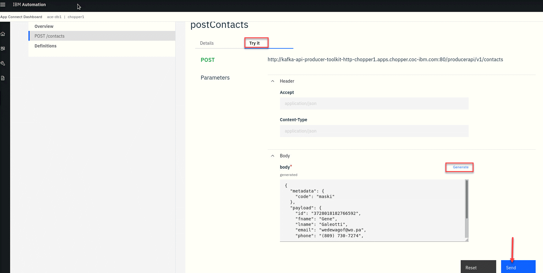Click the Accept header input field
Viewport: 543px width, 273px height.
pyautogui.click(x=374, y=103)
